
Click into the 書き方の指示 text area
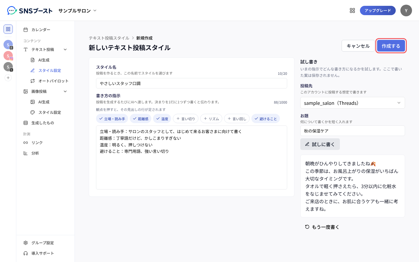click(191, 157)
